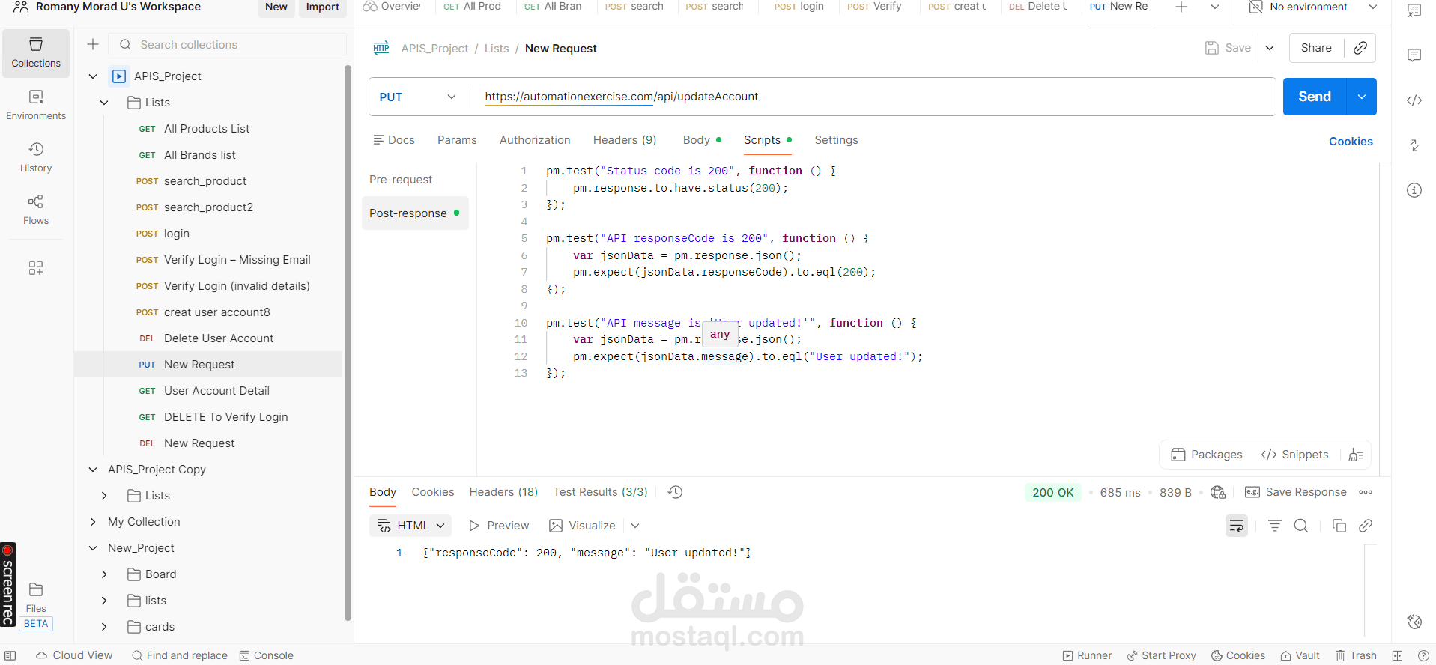This screenshot has height=665, width=1436.
Task: Open the HTML response format dropdown
Action: coord(410,526)
